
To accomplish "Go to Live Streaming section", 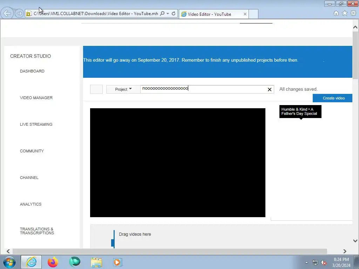I will pyautogui.click(x=36, y=124).
